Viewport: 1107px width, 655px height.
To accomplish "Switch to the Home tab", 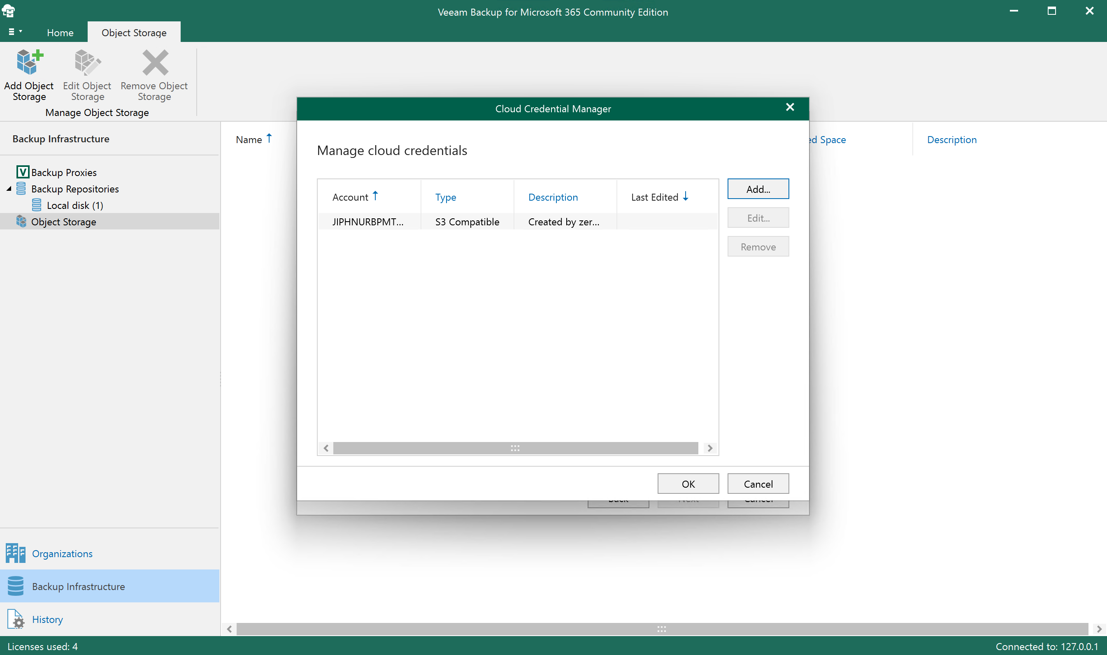I will [60, 32].
